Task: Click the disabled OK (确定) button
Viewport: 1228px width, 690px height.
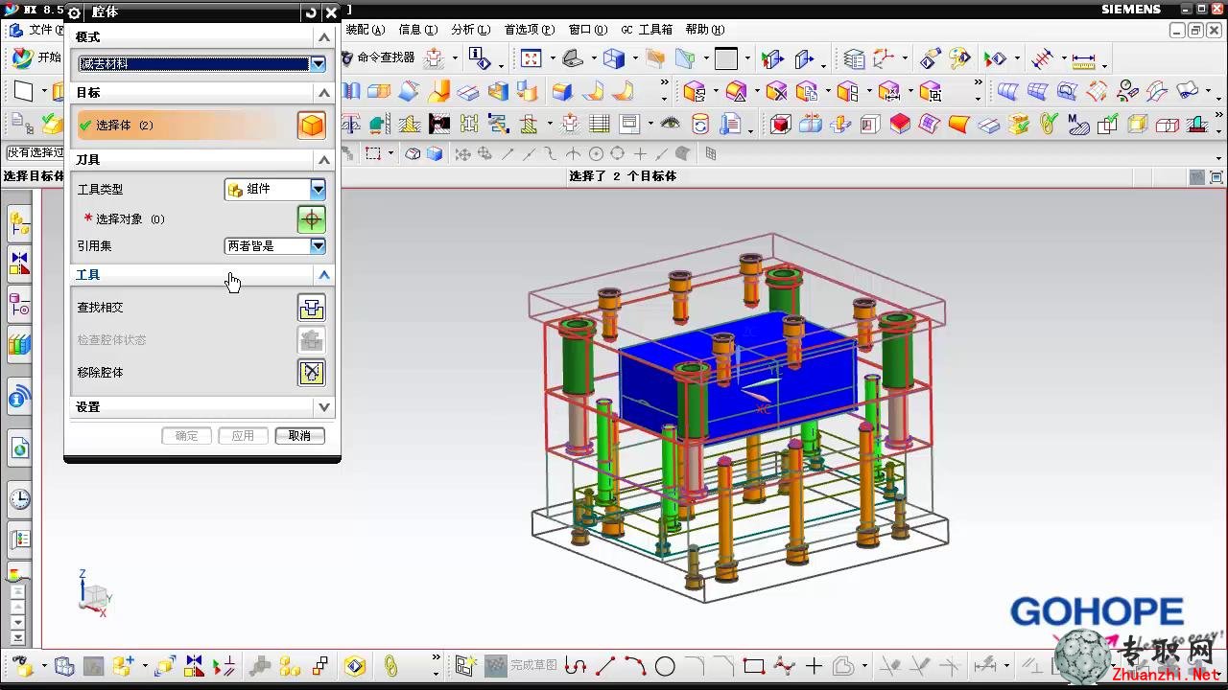Action: (x=186, y=436)
